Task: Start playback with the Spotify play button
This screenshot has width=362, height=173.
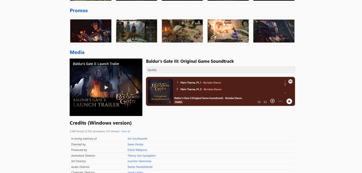Action: [x=289, y=101]
